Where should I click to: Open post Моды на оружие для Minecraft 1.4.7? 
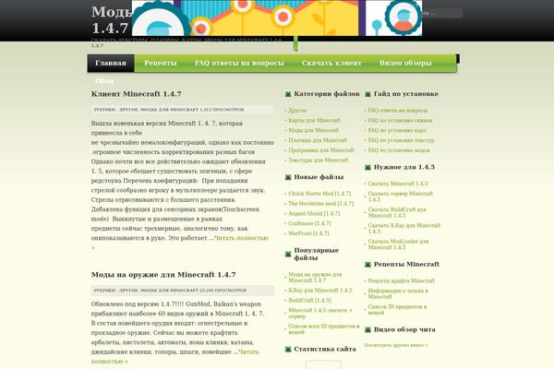coord(163,275)
